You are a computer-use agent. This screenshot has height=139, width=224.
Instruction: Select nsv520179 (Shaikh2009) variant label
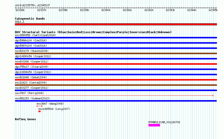32,51
